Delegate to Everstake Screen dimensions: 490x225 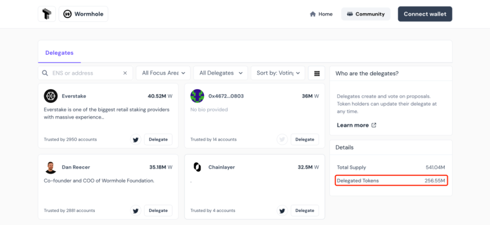pyautogui.click(x=158, y=139)
